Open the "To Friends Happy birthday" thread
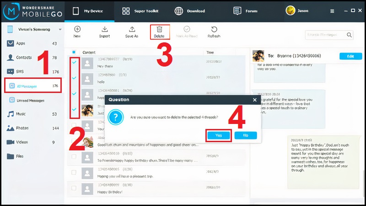Viewport: 366px width, 206px height. 156,157
